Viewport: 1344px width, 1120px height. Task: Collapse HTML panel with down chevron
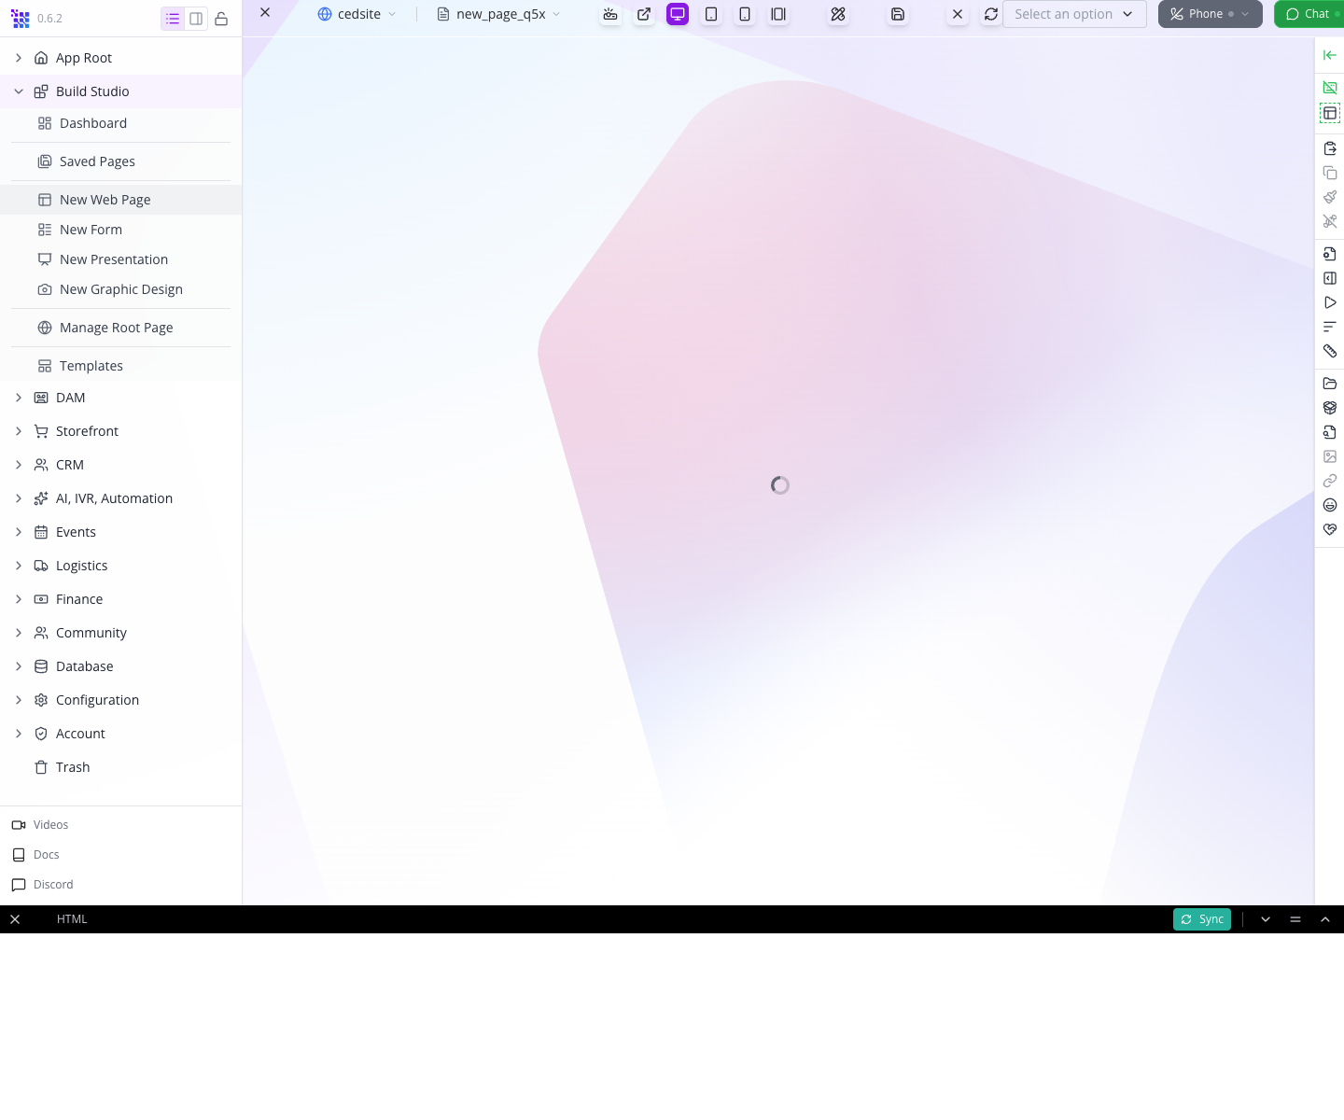[x=1266, y=919]
